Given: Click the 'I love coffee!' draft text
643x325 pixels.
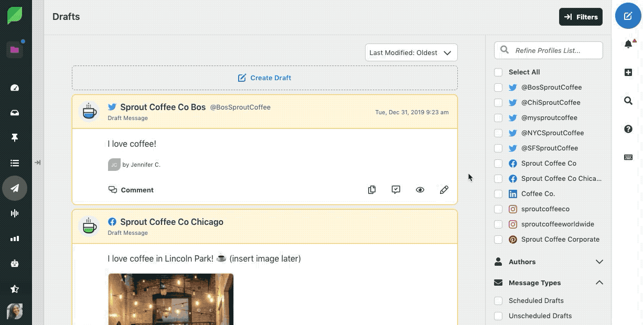Looking at the screenshot, I should [132, 144].
